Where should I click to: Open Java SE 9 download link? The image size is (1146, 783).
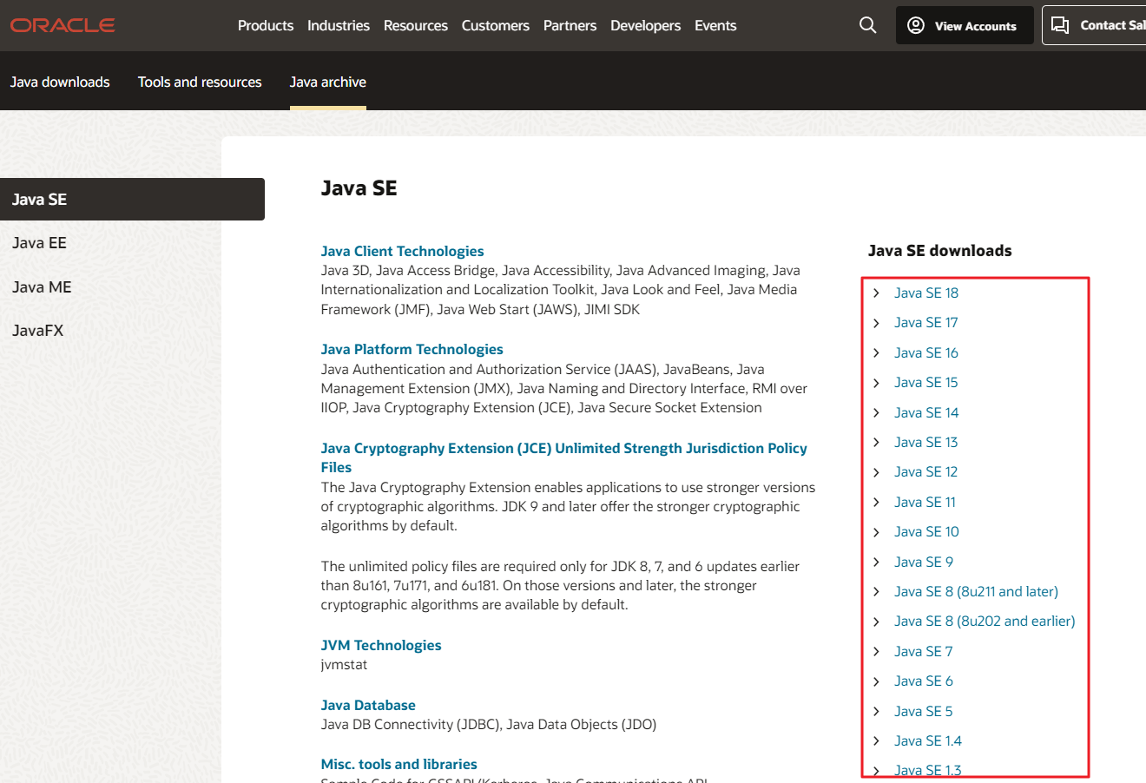[924, 562]
